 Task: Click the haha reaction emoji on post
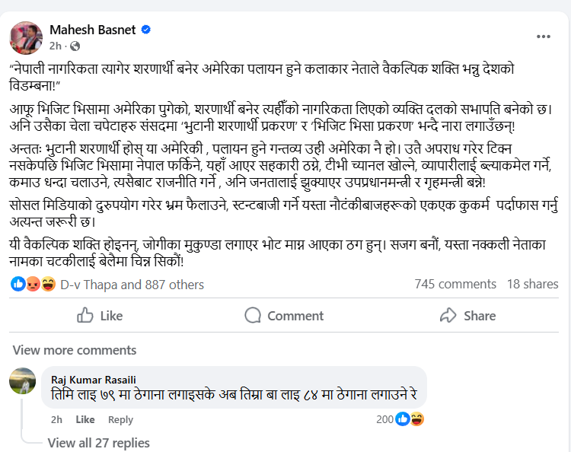pyautogui.click(x=47, y=285)
